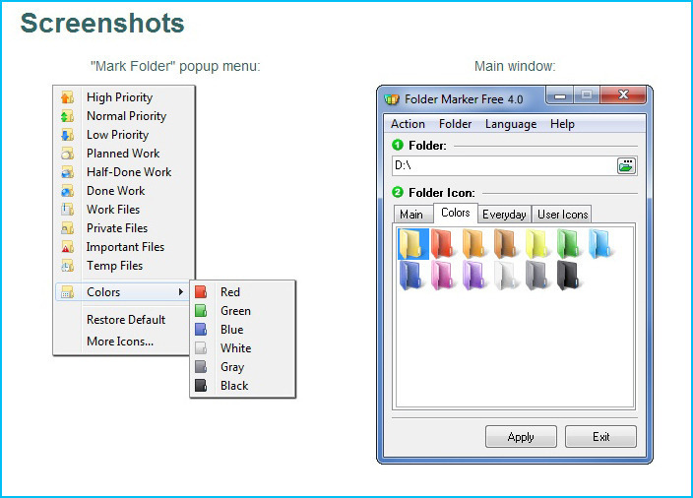Viewport: 693px width, 498px height.
Task: Pick the Green swatch in Colors submenu
Action: [x=201, y=311]
